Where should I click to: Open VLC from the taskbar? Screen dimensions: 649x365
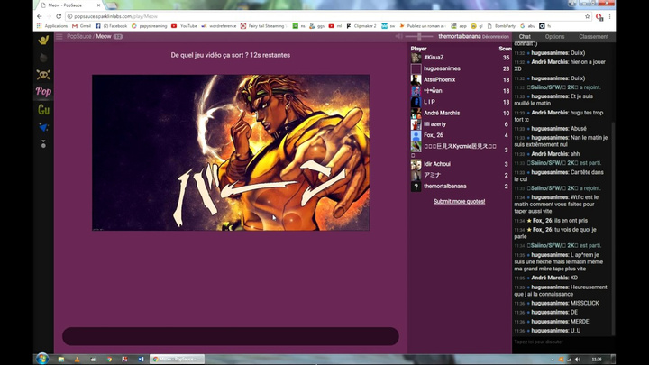77,360
